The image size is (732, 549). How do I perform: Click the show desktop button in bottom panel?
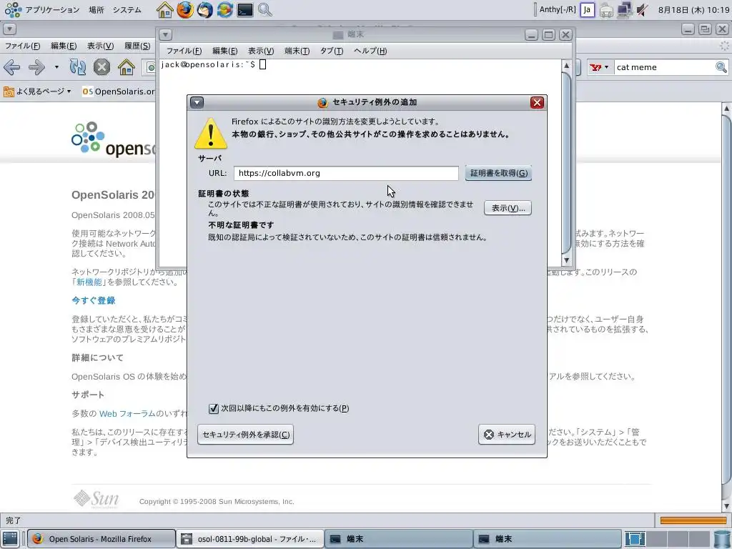tap(10, 539)
